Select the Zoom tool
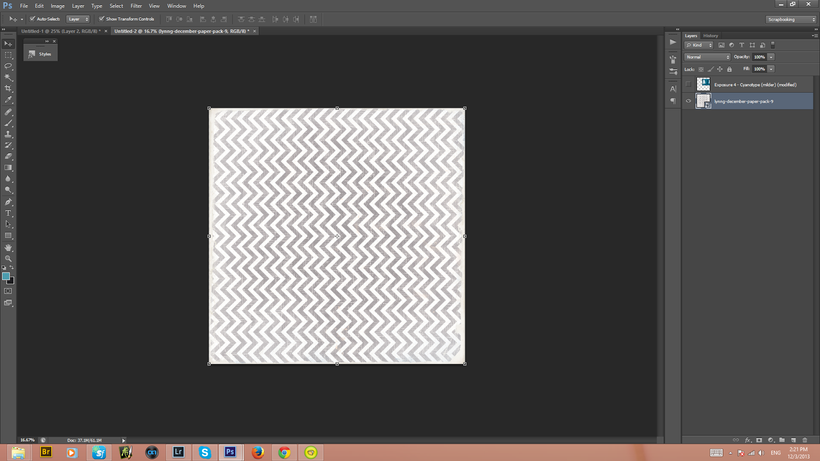The height and width of the screenshot is (461, 820). [x=8, y=259]
